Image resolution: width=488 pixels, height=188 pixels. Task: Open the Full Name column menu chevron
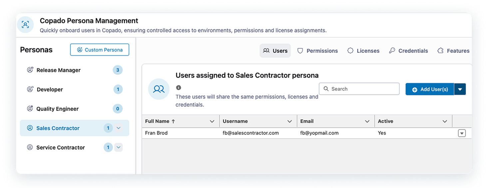coord(212,122)
